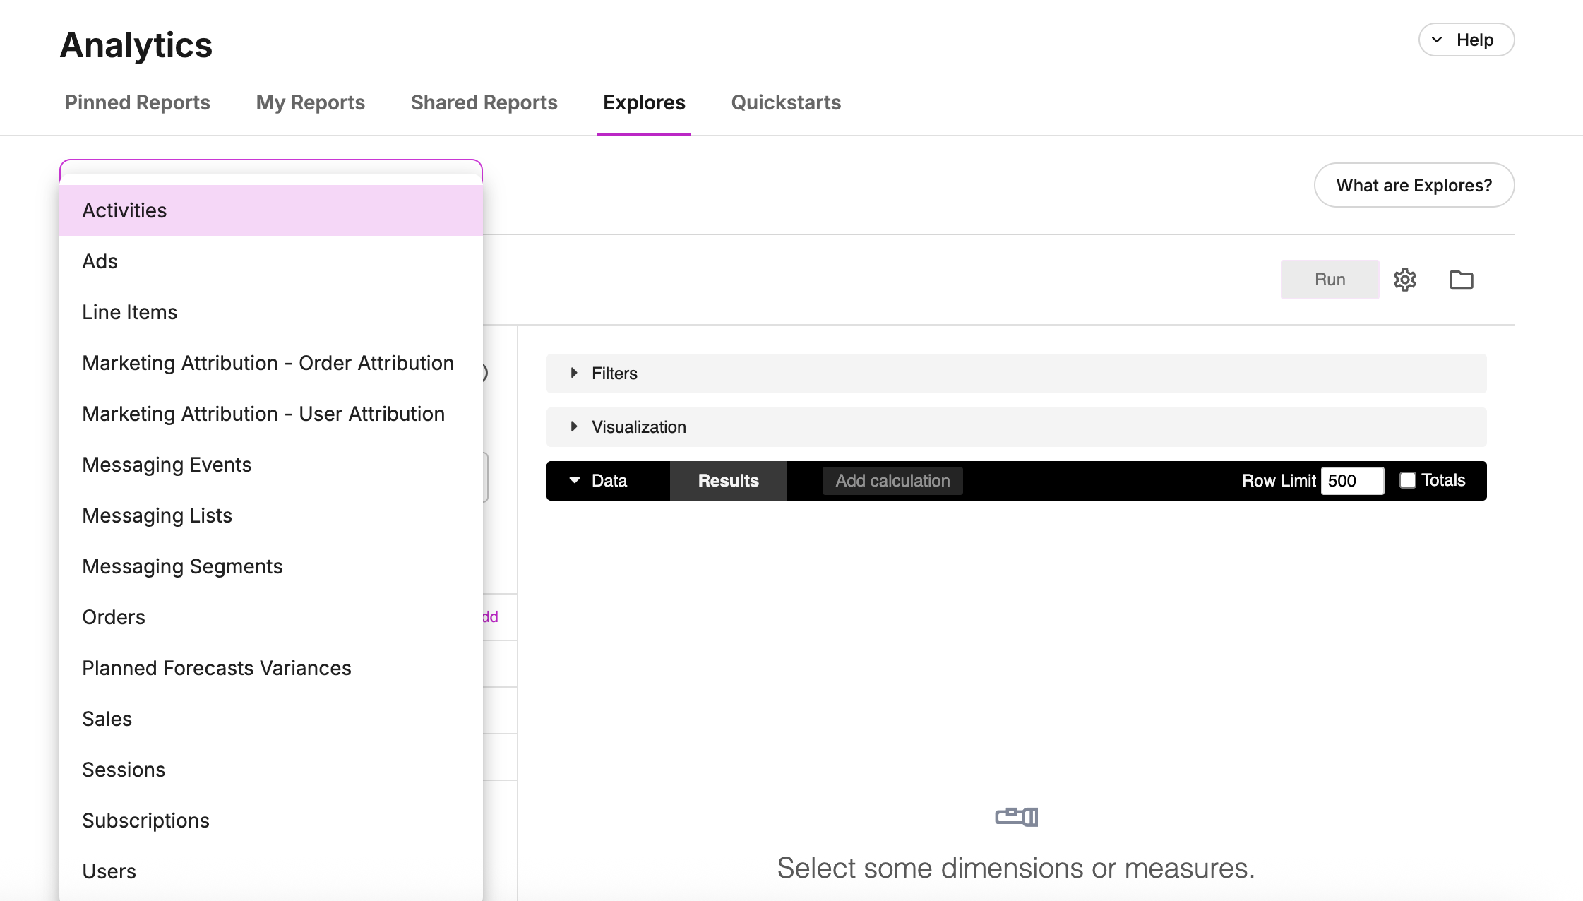This screenshot has width=1583, height=901.
Task: Switch to the Quickstarts tab
Action: [x=786, y=102]
